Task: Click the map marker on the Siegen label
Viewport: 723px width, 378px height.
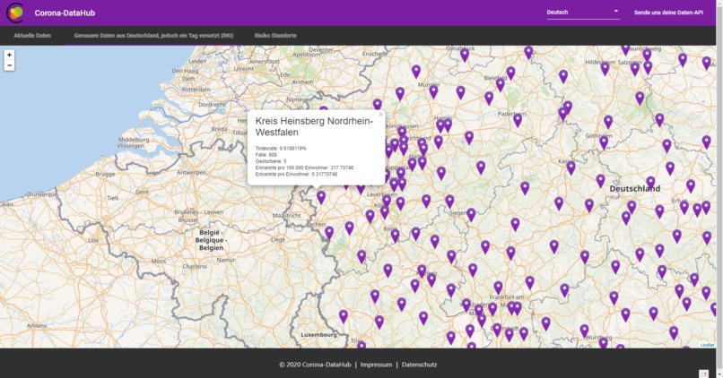Action: pyautogui.click(x=471, y=214)
